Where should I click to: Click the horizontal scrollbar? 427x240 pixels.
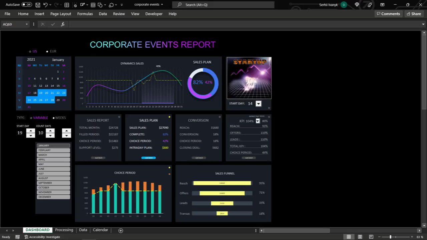point(297,230)
